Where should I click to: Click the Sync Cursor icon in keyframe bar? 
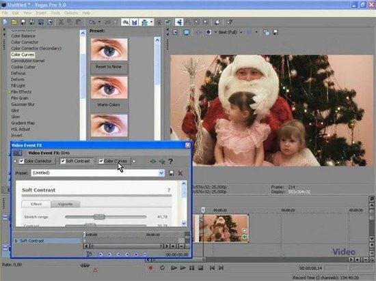tap(90, 254)
